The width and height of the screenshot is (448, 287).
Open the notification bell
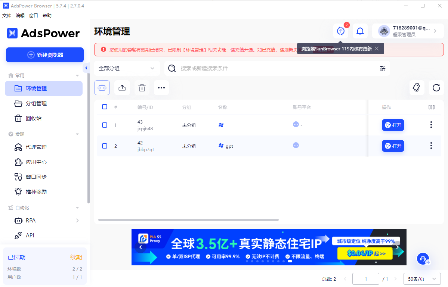(360, 31)
